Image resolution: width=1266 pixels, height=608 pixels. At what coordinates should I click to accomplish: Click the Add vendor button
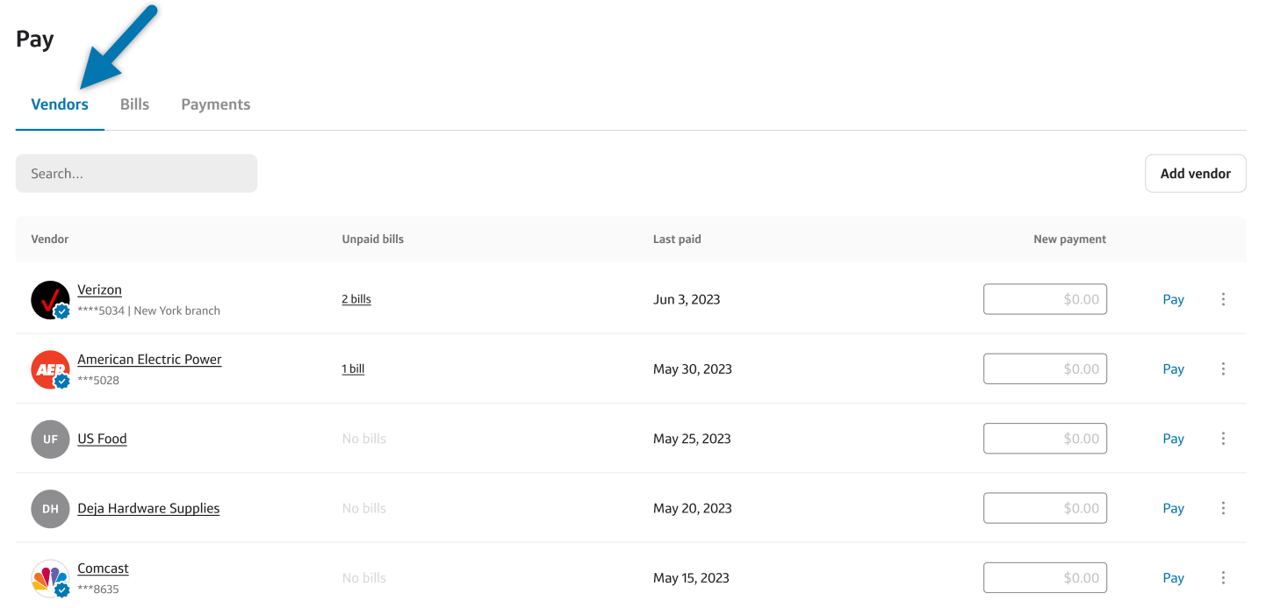click(x=1195, y=174)
